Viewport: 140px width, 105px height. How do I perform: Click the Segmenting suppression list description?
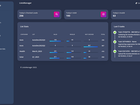point(129,44)
